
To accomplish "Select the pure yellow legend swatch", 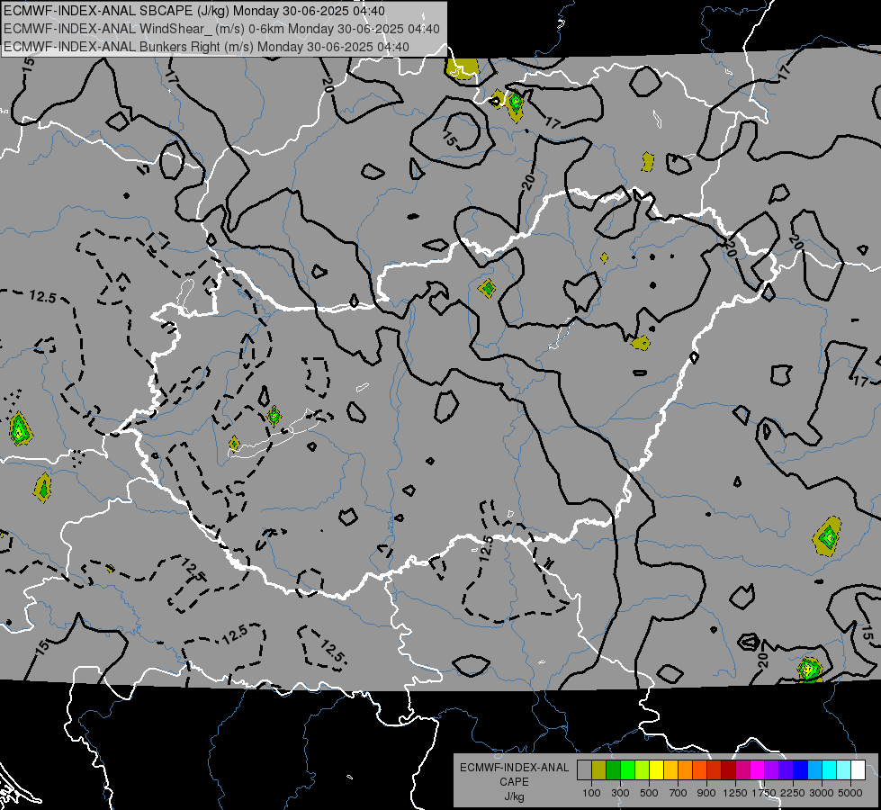I will [656, 769].
